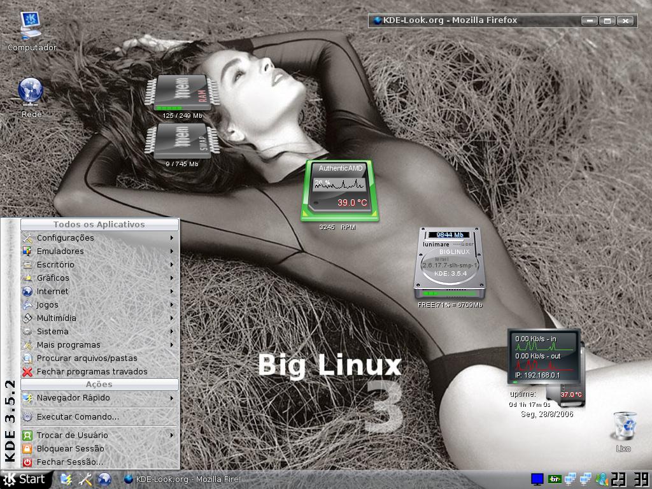Expand the Multimídia submenu arrow
652x489 pixels.
click(x=172, y=318)
